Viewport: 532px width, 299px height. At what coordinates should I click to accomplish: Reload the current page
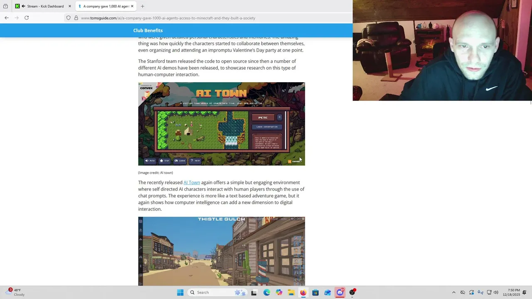[x=27, y=18]
